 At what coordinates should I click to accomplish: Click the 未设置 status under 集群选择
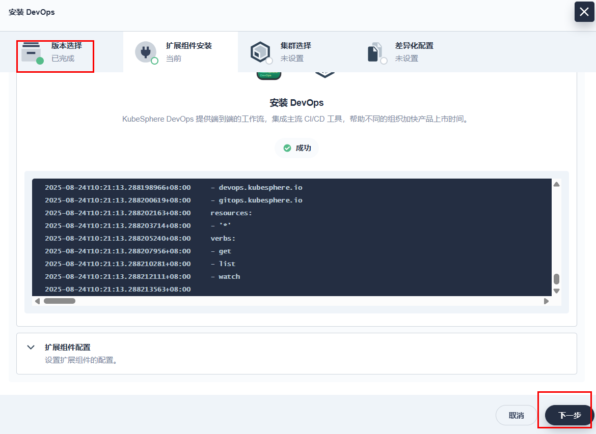click(x=292, y=59)
